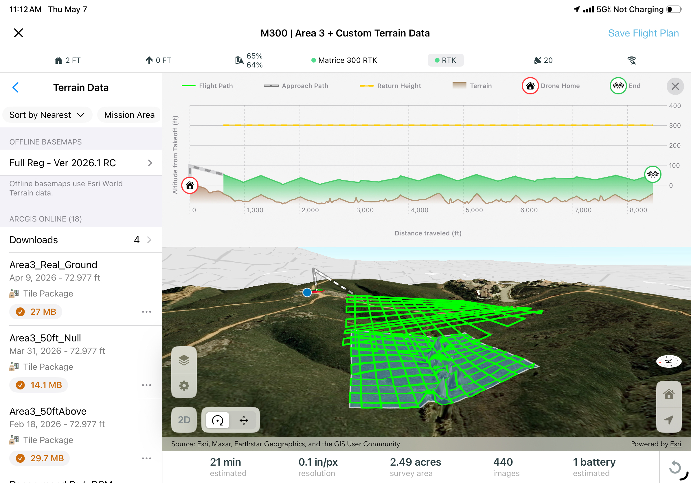Select the rotate/orbit map mode

tap(217, 420)
